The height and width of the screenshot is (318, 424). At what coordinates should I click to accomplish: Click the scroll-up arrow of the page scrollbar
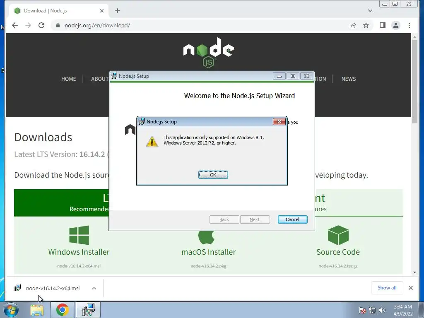pos(414,37)
